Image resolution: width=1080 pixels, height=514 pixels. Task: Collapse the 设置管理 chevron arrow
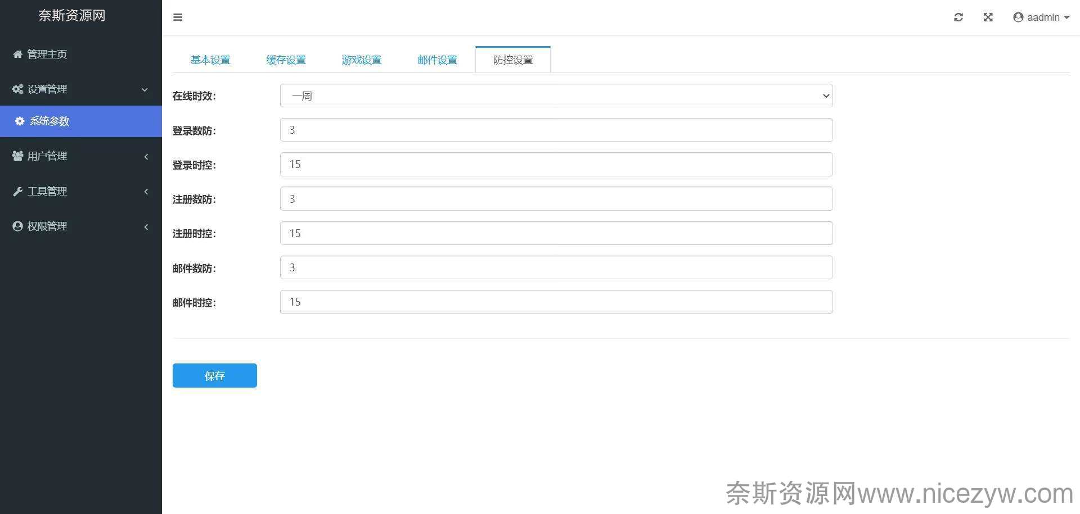[145, 90]
